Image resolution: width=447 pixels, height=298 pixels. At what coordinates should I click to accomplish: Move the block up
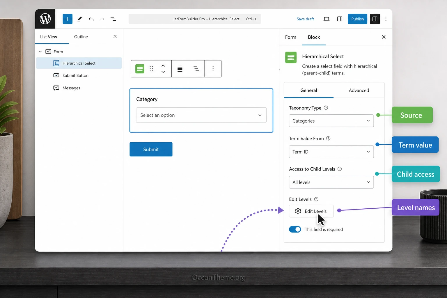pyautogui.click(x=163, y=66)
